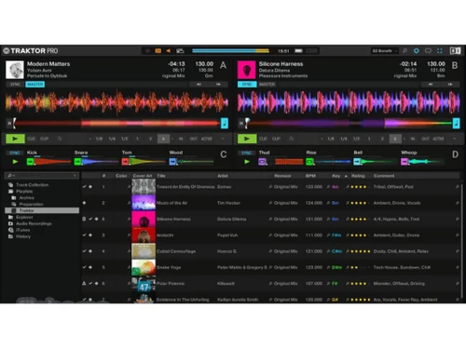Open preferences via blue gear icon
Image resolution: width=466 pixels, height=349 pixels.
pos(417,50)
